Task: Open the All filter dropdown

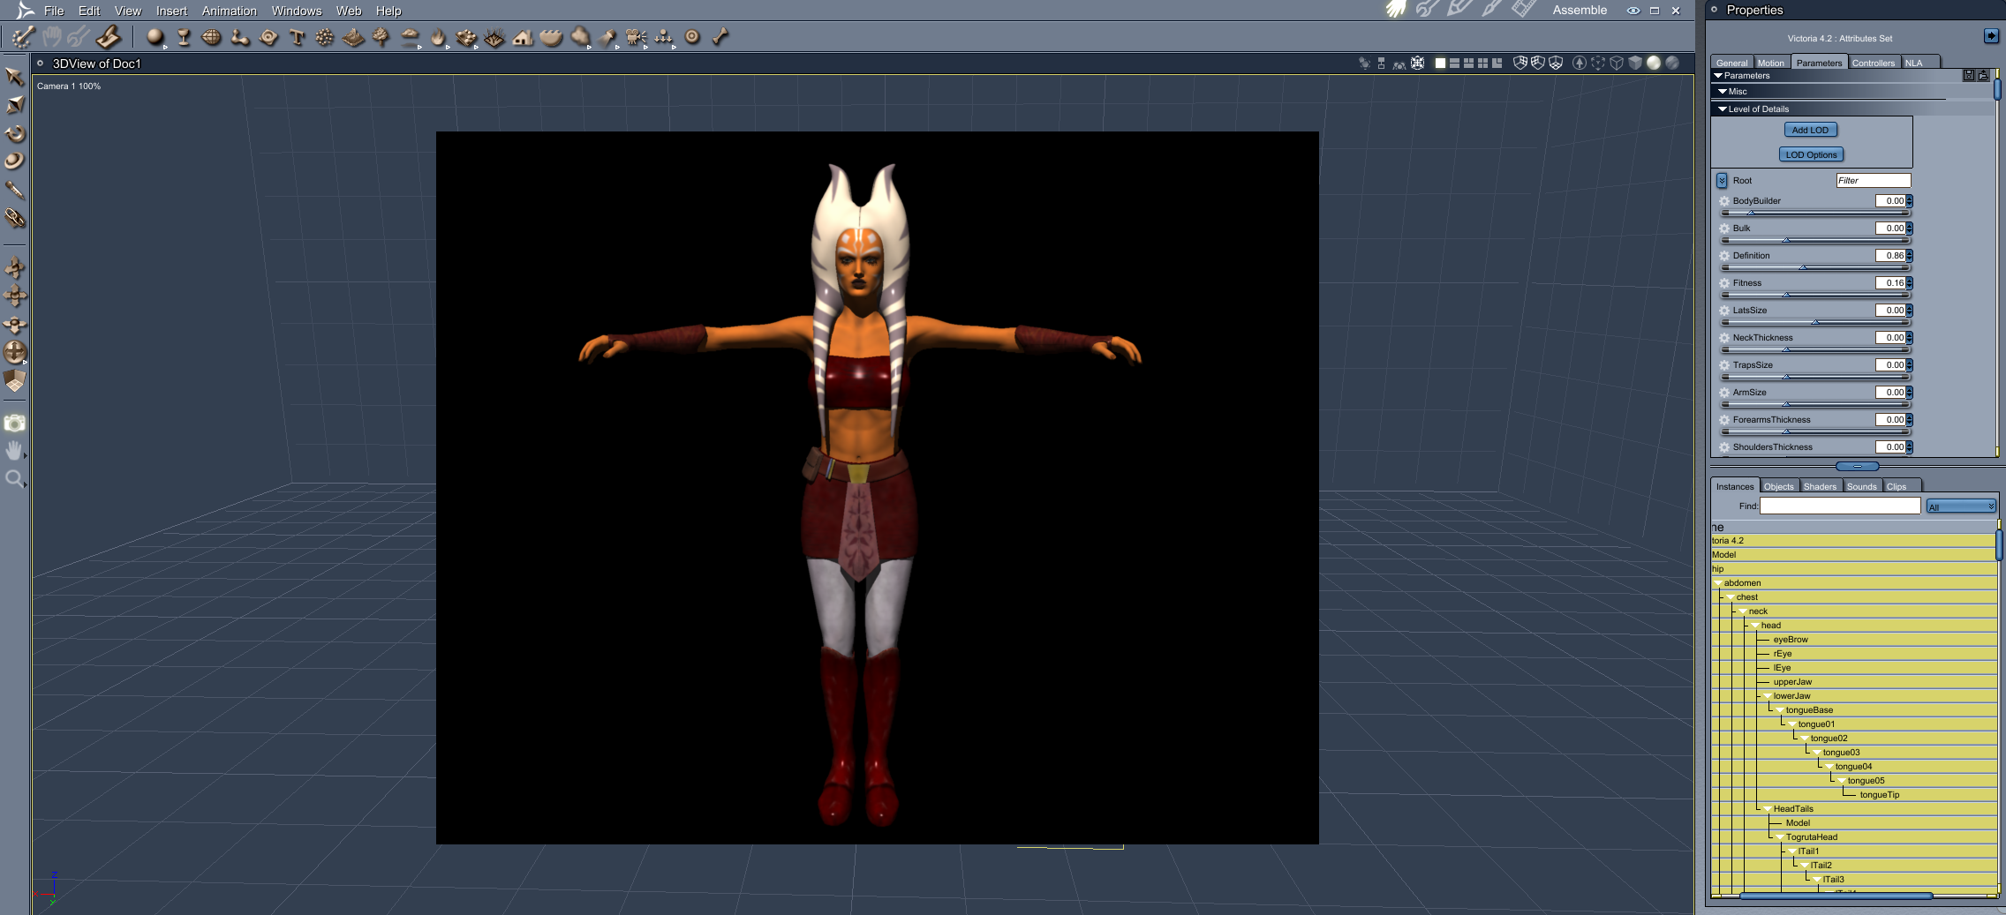Action: pos(1961,506)
